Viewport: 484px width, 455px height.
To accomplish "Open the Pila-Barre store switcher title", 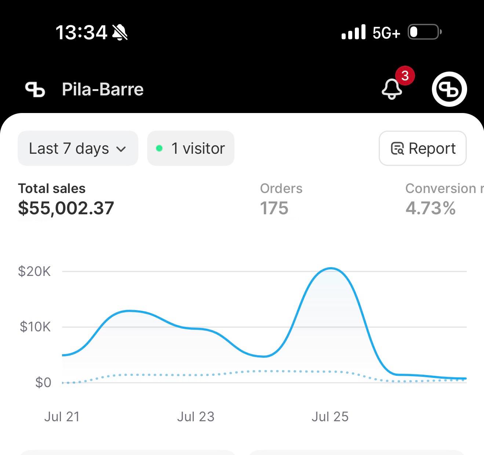I will pos(103,89).
